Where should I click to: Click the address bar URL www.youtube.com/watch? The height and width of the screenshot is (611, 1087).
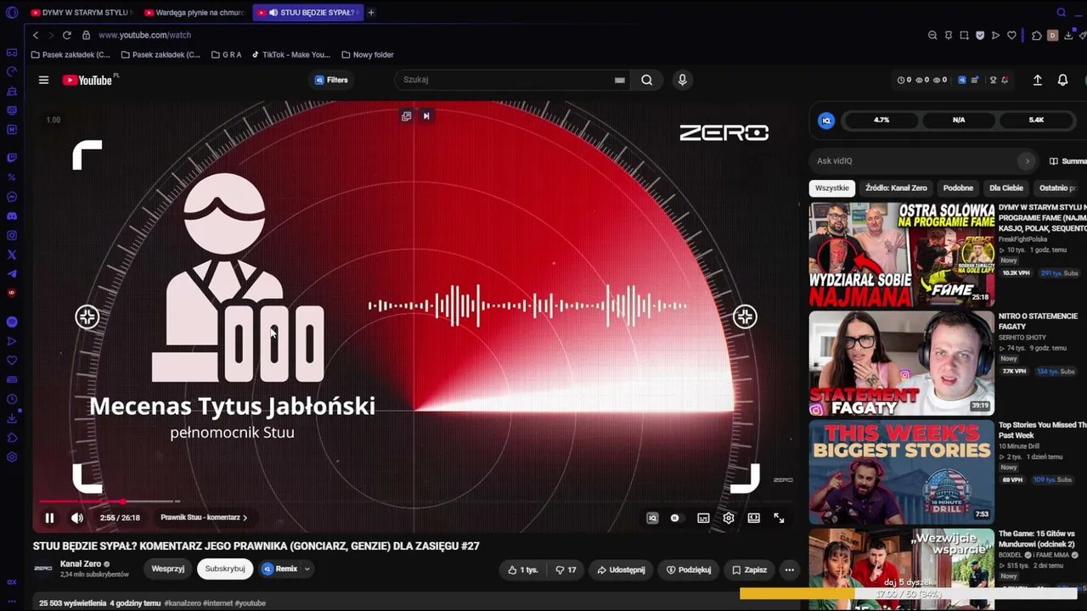point(144,35)
